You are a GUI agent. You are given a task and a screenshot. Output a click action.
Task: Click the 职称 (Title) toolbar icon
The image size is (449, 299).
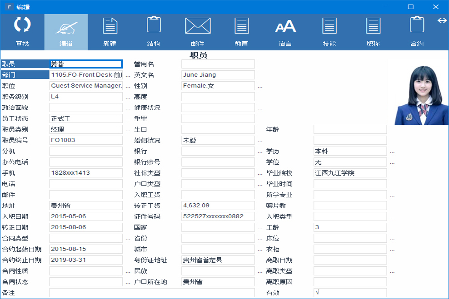[x=373, y=25]
